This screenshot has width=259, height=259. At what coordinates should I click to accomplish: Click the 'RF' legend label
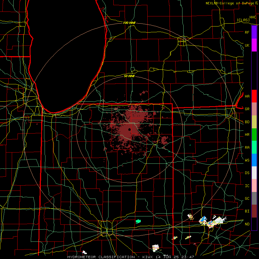point(247,32)
